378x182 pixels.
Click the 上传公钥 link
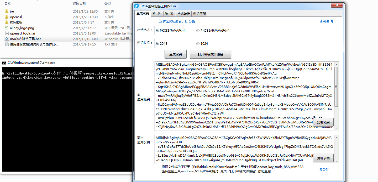pyautogui.click(x=322, y=170)
